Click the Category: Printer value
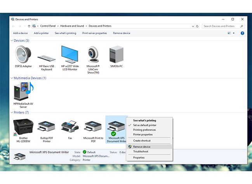This screenshot has width=252, height=184. tap(87, 160)
